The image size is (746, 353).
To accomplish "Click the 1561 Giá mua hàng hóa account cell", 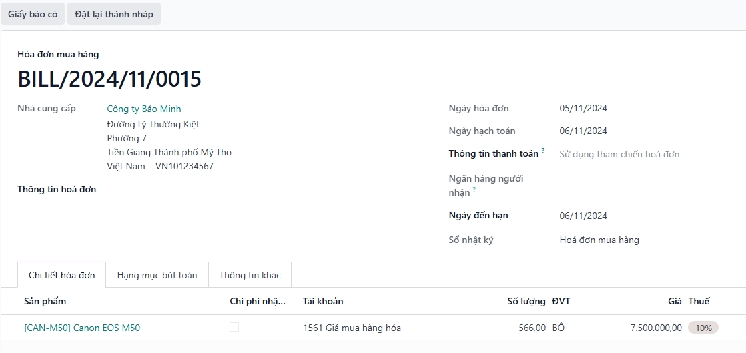I will point(352,328).
